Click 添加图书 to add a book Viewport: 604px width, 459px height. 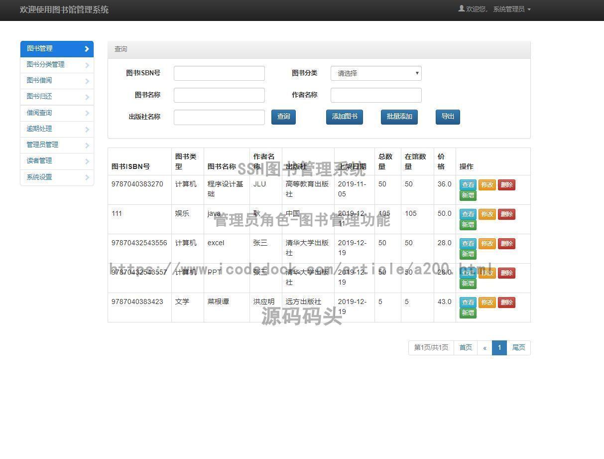pyautogui.click(x=344, y=117)
